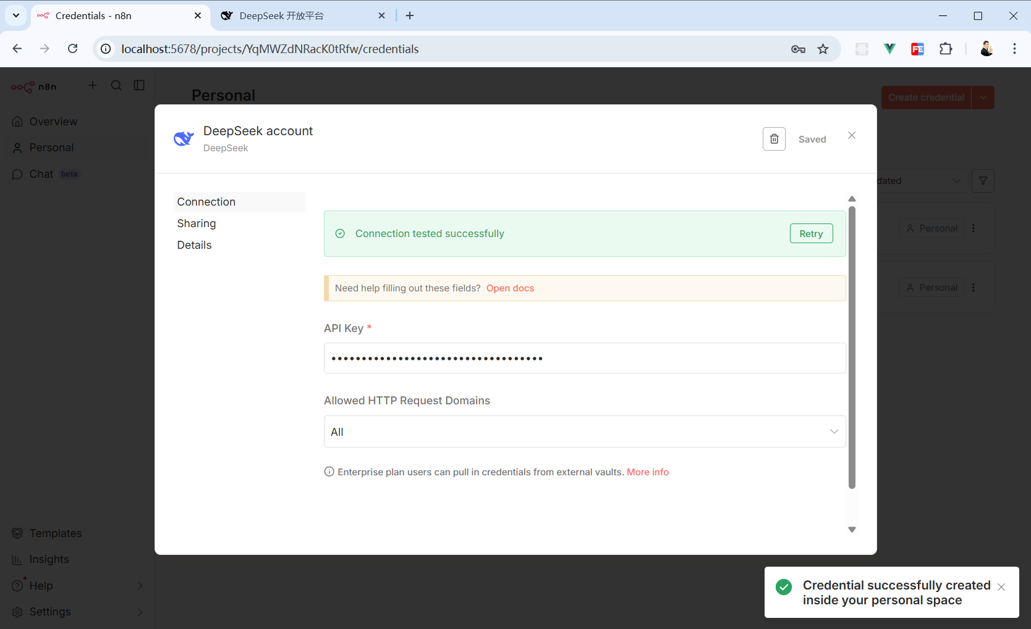Retry the connection test
Image resolution: width=1031 pixels, height=629 pixels.
[x=811, y=233]
